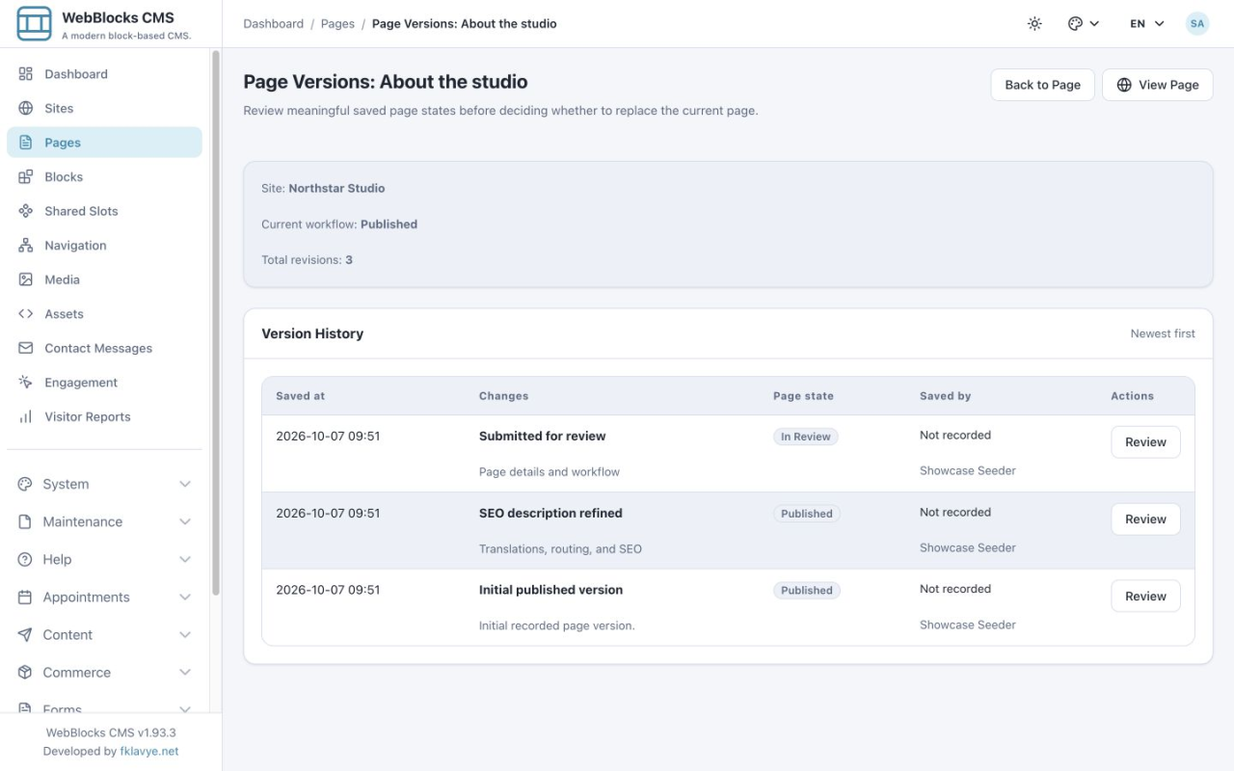The height and width of the screenshot is (771, 1234).
Task: Click the Sites globe icon
Action: [26, 108]
